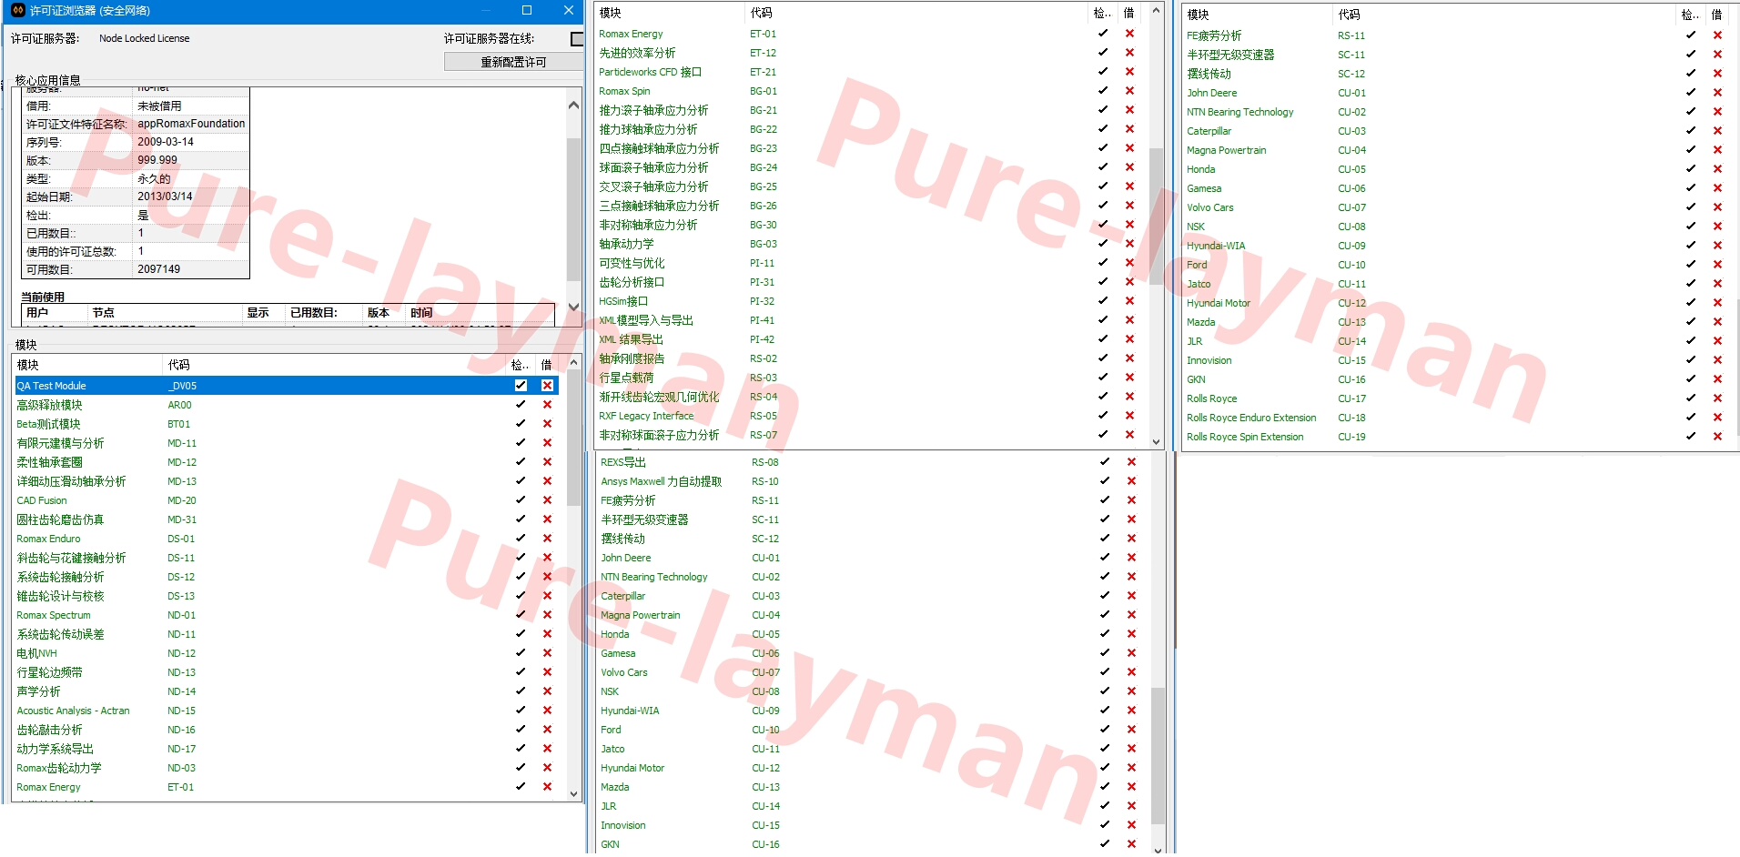Click the appRomaxFoundation value cell

pos(191,124)
